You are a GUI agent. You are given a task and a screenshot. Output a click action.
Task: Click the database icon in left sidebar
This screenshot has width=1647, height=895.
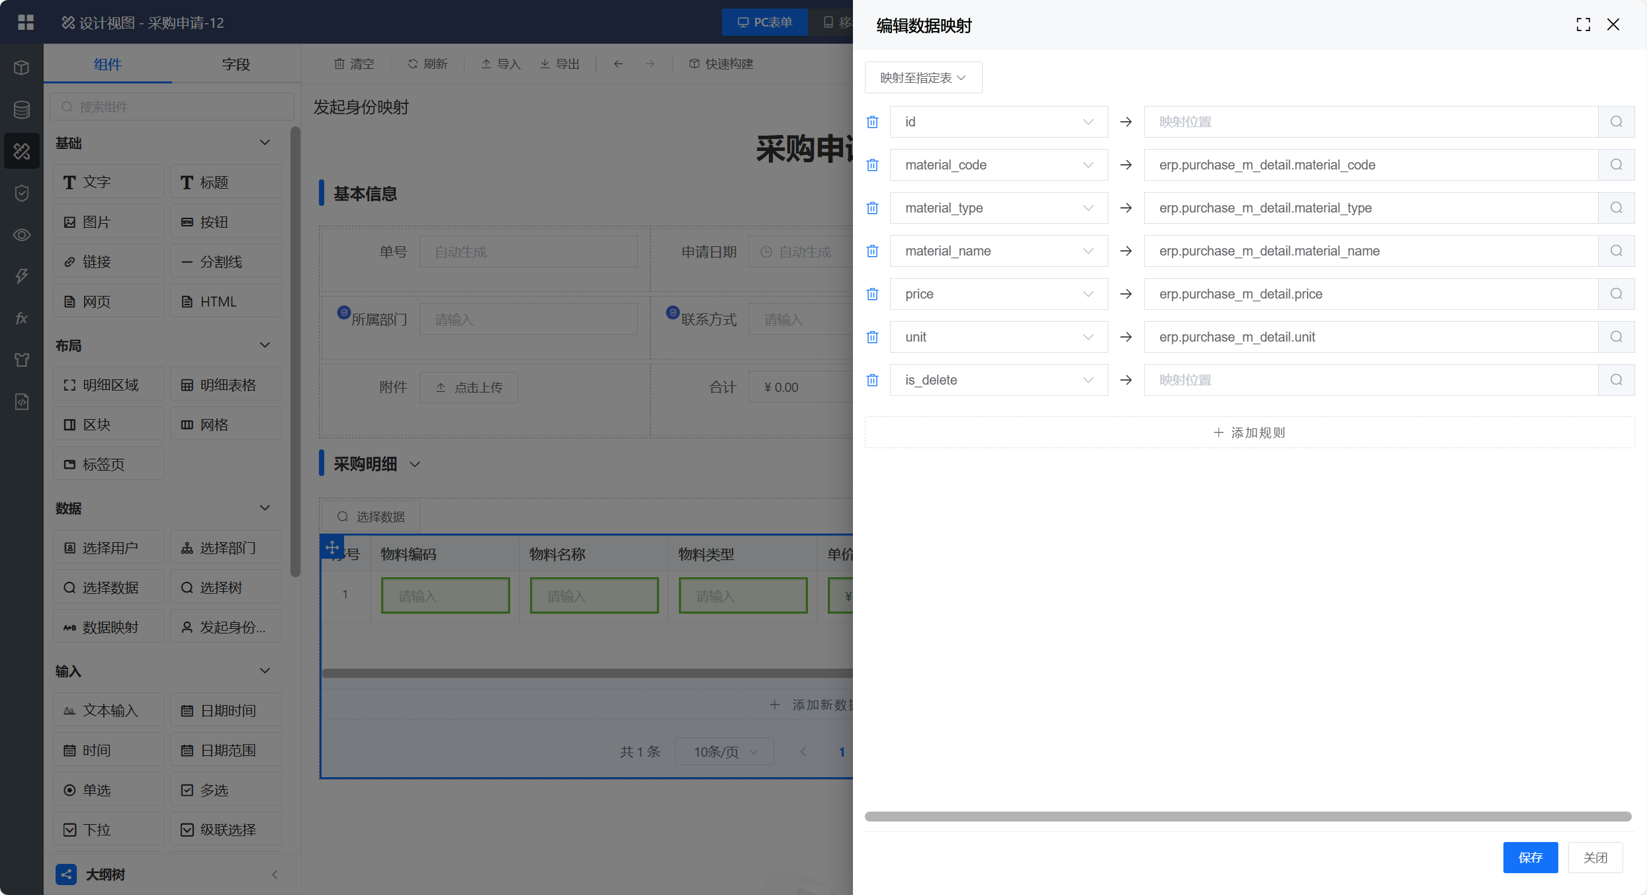point(22,109)
